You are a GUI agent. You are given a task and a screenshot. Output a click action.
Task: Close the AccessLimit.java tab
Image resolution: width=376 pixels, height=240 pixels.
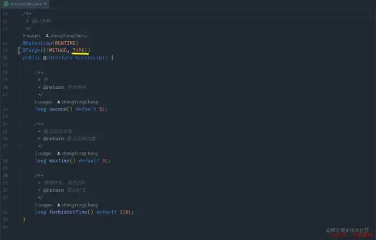45,4
